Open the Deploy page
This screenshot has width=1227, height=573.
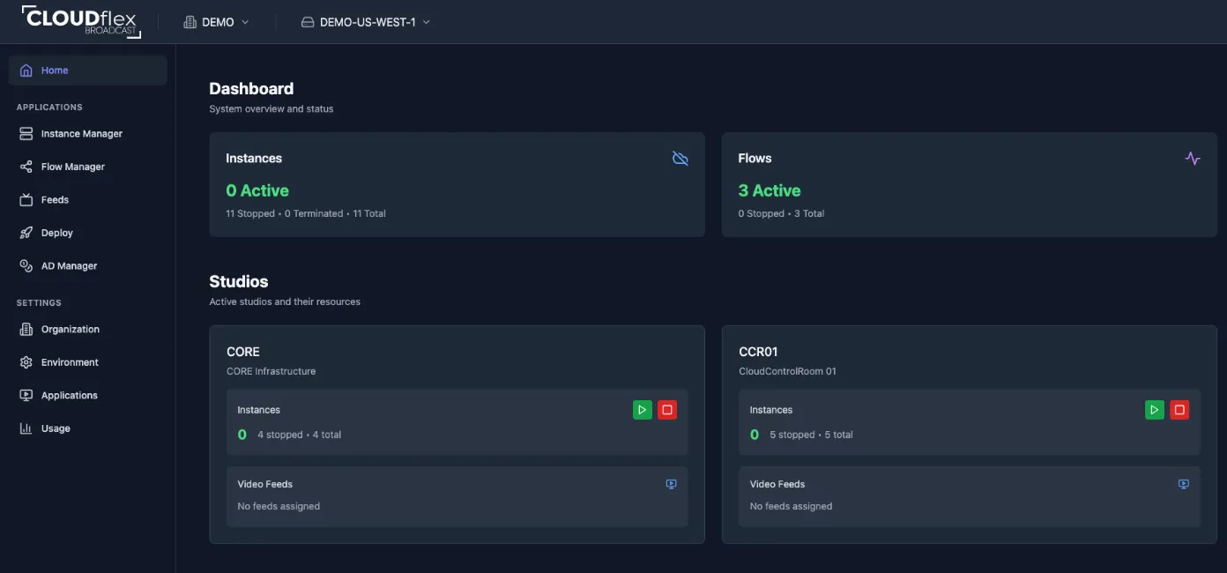(87, 233)
